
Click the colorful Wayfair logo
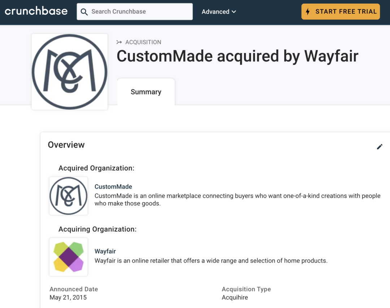coord(69,257)
